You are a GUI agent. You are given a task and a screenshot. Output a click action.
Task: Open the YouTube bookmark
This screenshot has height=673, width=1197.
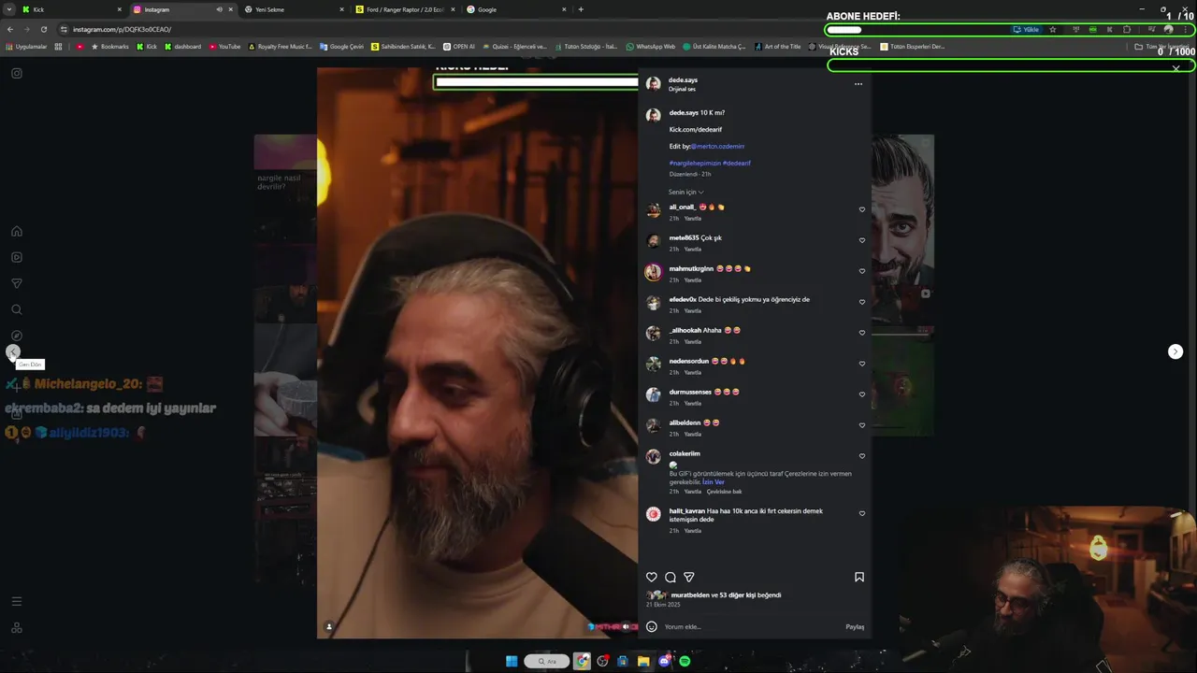tap(225, 47)
